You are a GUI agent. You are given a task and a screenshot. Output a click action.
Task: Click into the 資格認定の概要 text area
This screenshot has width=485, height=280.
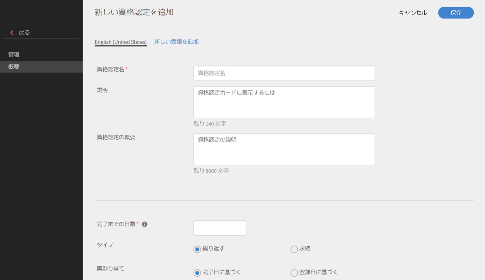[x=284, y=149]
